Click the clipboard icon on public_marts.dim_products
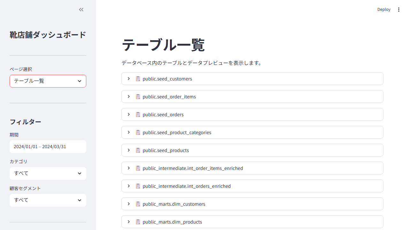This screenshot has width=409, height=230. click(x=138, y=222)
